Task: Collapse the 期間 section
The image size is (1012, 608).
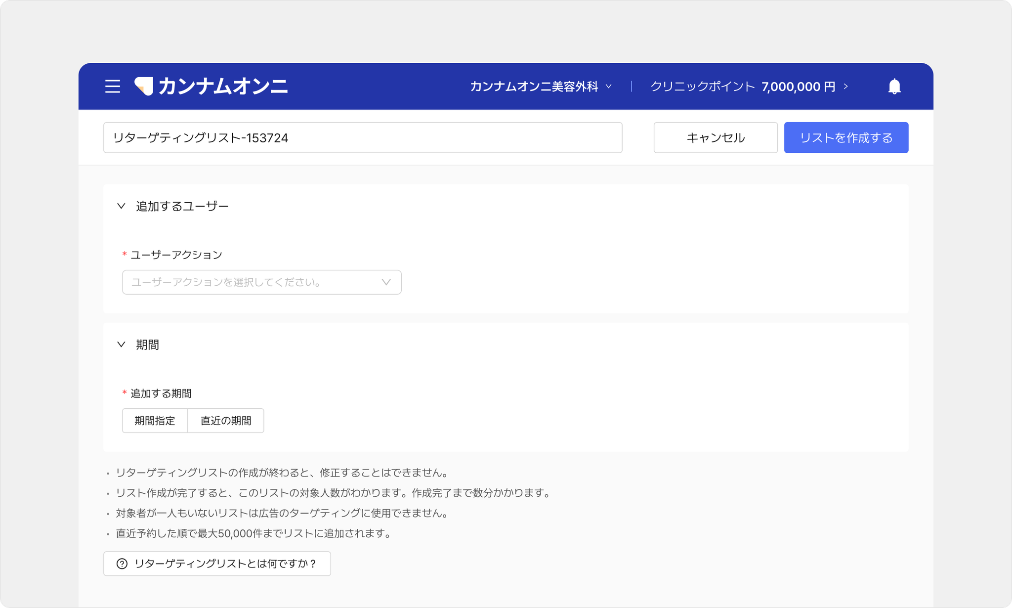Action: (121, 345)
